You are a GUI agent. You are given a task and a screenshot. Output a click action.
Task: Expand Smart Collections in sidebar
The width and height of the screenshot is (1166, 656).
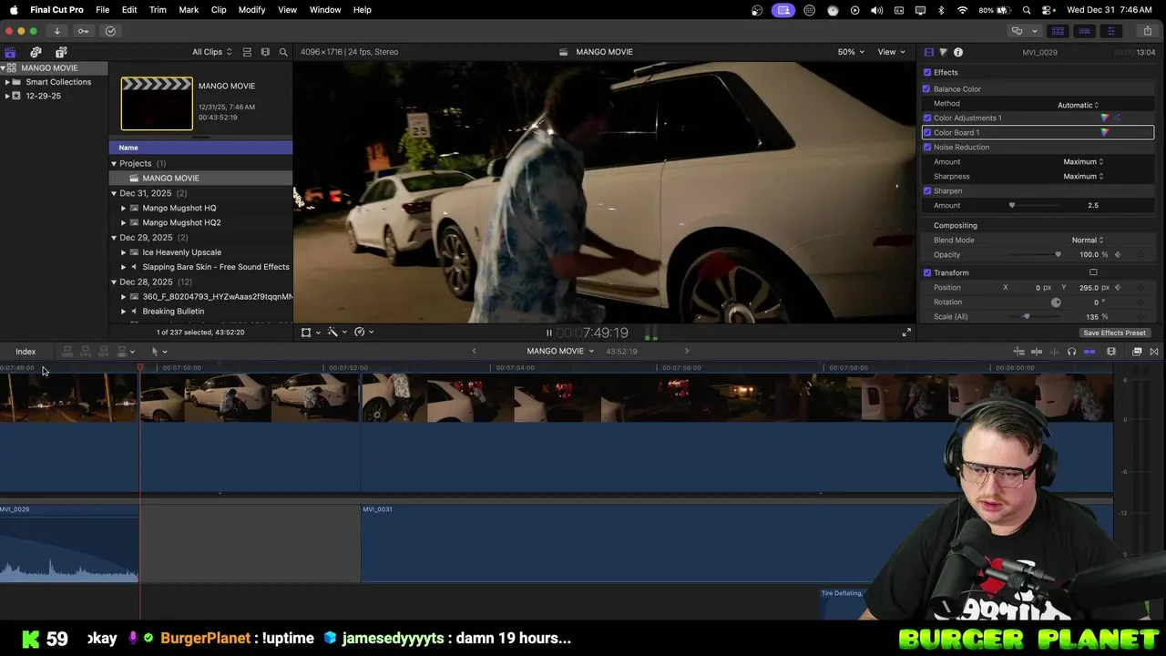(7, 82)
